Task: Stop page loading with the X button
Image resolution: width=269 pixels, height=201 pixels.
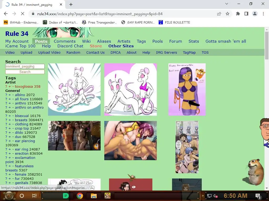Action: pyautogui.click(x=23, y=14)
